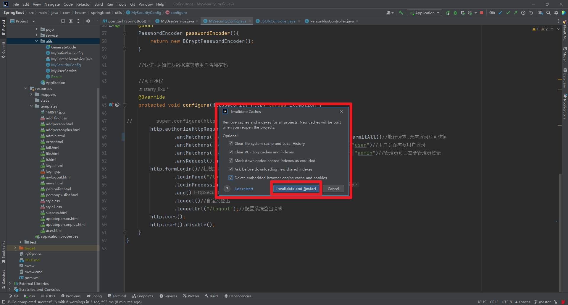The image size is (568, 305).
Task: Open the Terminal tool window
Action: click(x=117, y=296)
